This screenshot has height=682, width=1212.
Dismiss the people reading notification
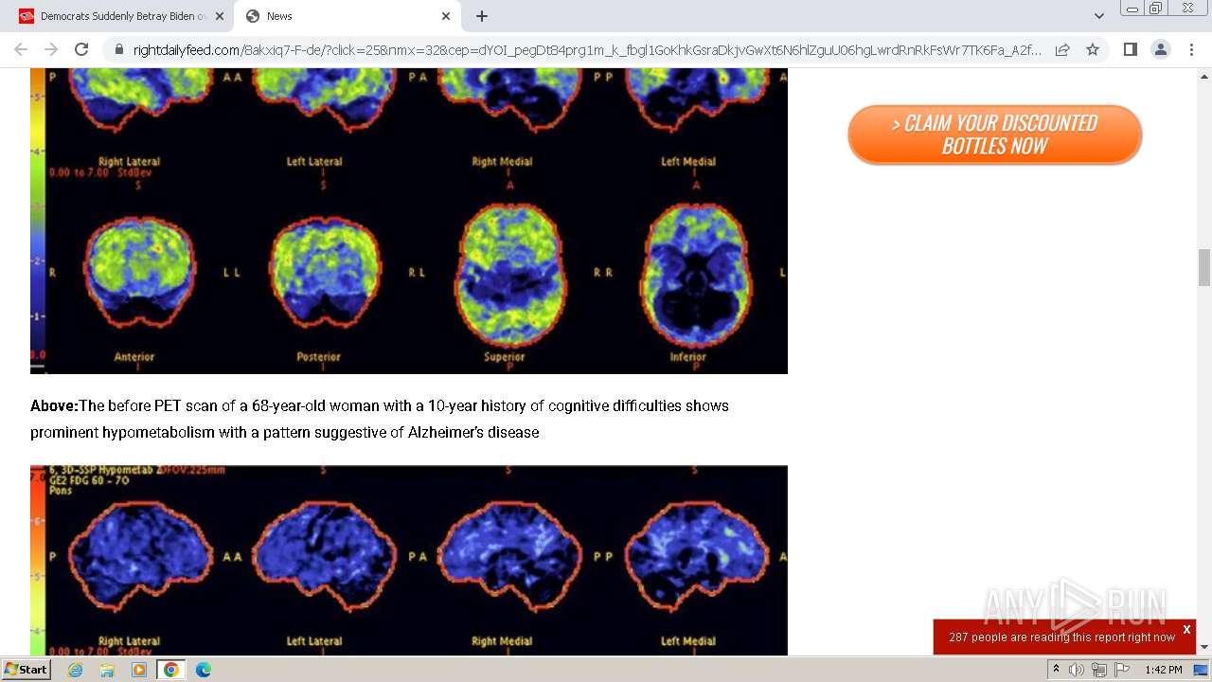[x=1186, y=629]
